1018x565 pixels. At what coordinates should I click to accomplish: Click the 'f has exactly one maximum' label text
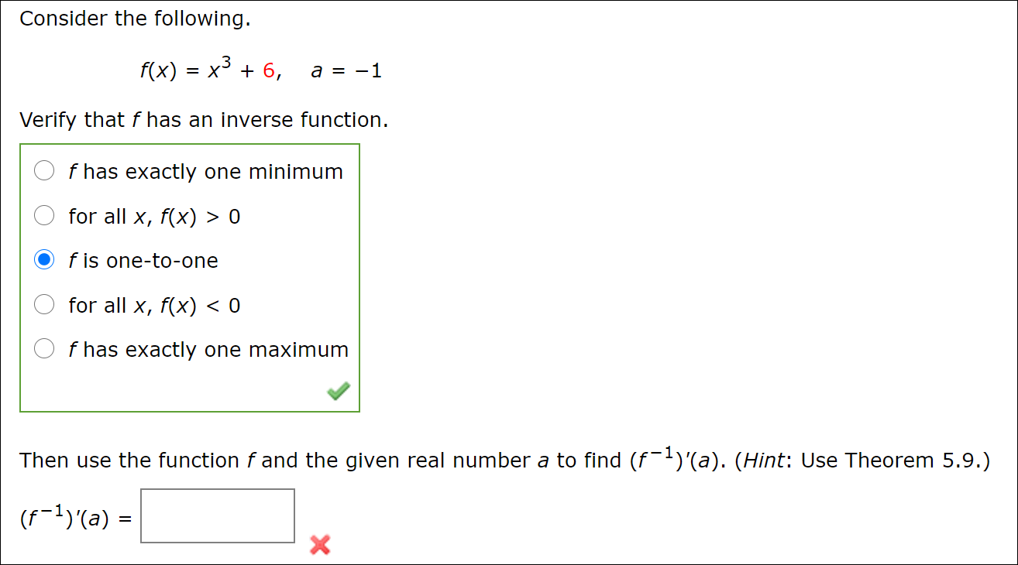[x=208, y=349]
